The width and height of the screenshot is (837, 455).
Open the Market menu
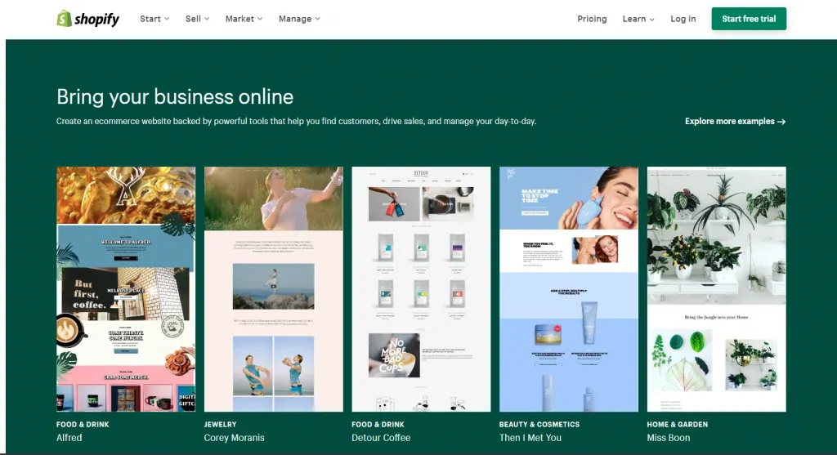point(244,19)
